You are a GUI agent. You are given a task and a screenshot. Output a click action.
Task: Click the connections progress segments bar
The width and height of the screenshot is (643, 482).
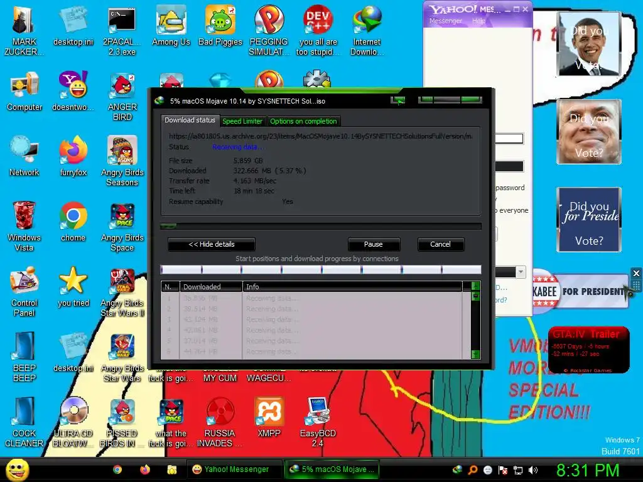pos(321,269)
